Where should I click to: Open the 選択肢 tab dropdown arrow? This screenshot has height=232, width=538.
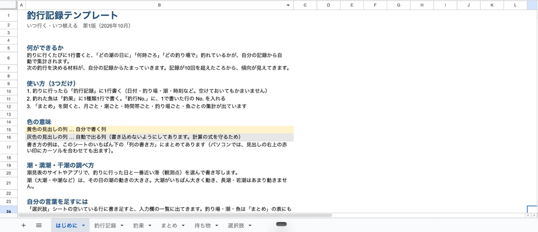[x=250, y=226]
